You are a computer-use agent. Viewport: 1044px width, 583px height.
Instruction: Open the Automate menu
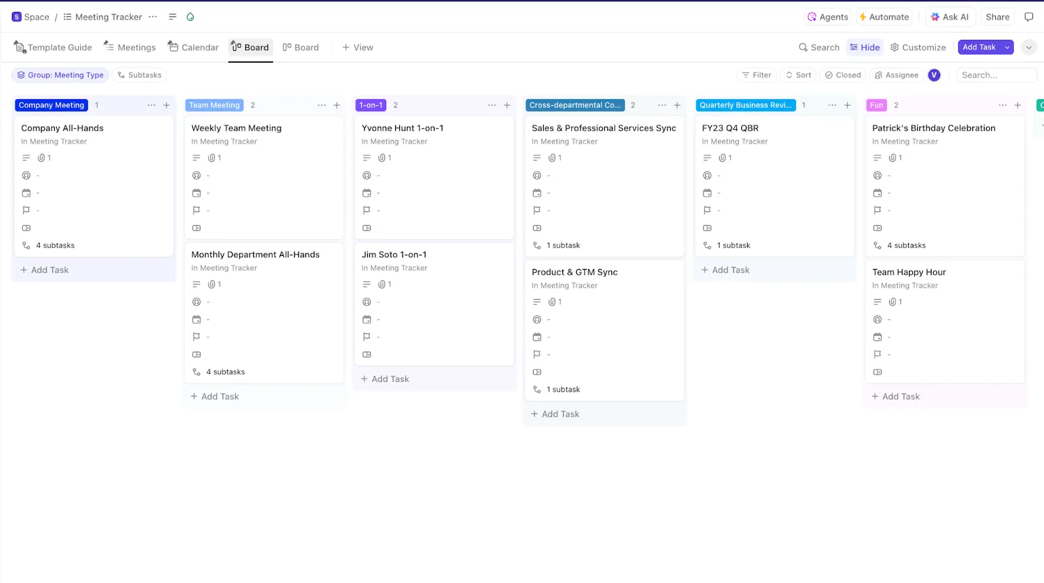[884, 17]
